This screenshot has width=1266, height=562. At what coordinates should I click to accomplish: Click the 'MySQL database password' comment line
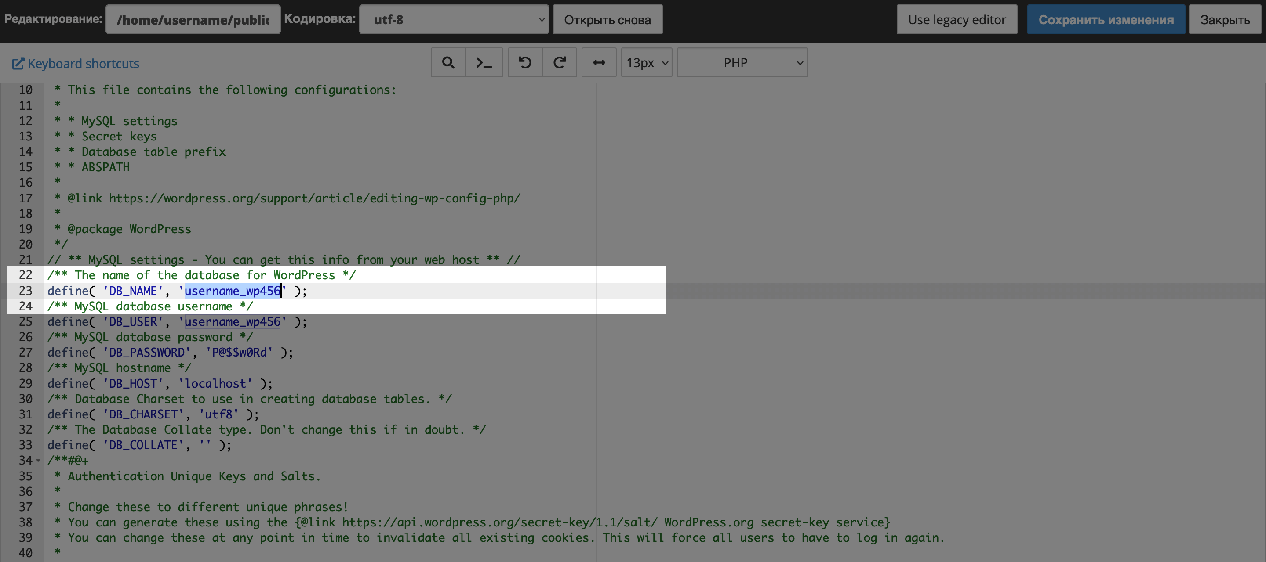pyautogui.click(x=150, y=337)
